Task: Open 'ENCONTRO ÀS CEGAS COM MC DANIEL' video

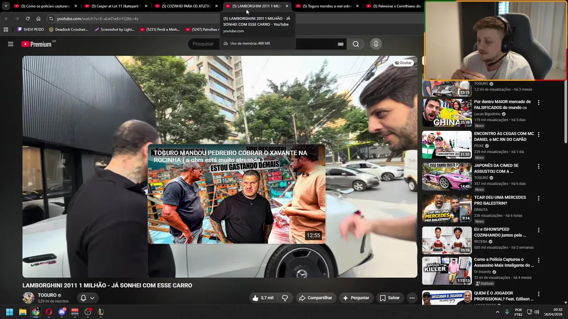Action: click(504, 136)
